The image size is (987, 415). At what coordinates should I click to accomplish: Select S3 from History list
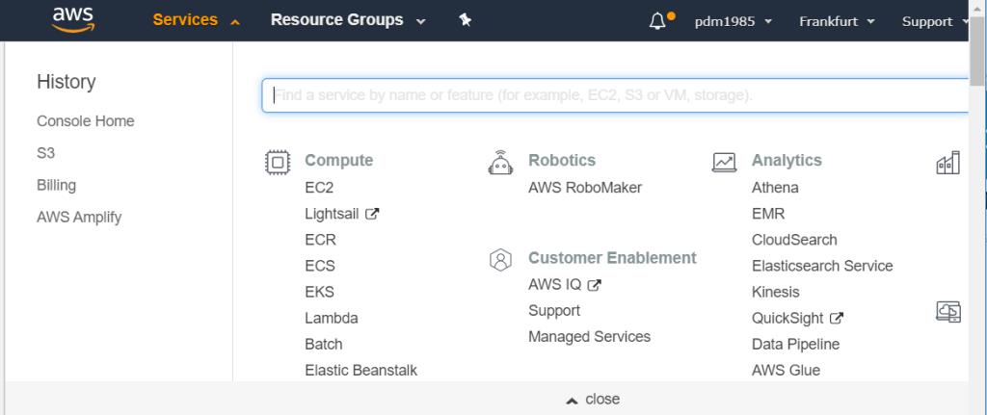coord(46,153)
